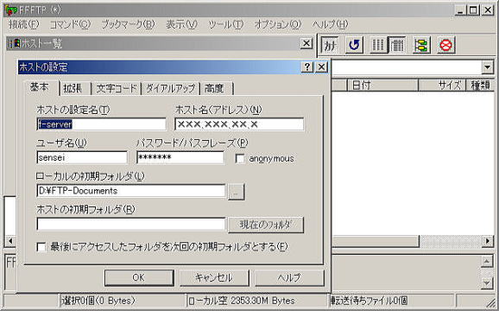
Task: Click the FFFTP title bar app icon
Action: (x=11, y=10)
